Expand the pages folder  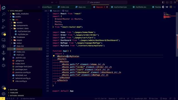[x=12, y=40]
